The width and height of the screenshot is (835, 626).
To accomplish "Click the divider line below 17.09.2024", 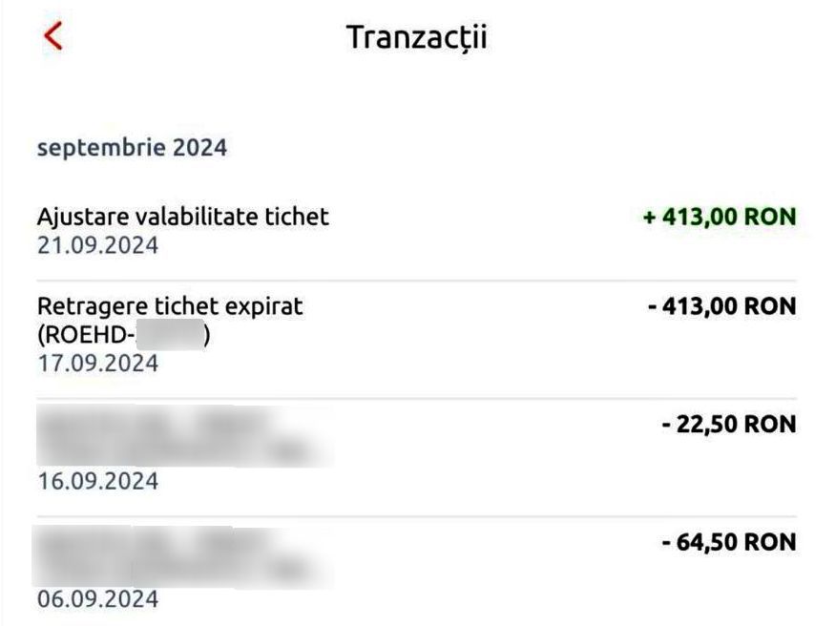I will coord(416,399).
